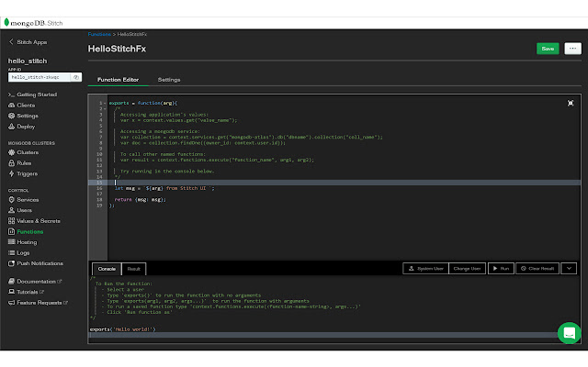Collapse the comment fold at line 2
This screenshot has width=588, height=367.
(105, 108)
